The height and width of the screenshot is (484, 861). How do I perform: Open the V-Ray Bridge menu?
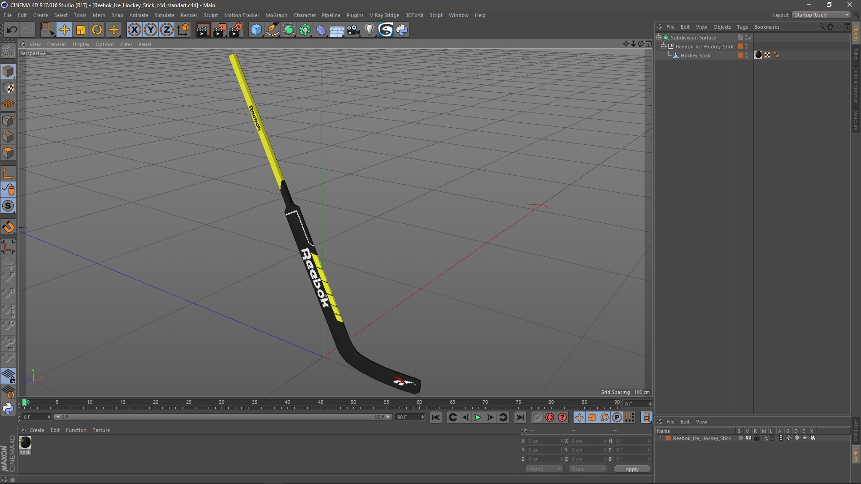pos(384,15)
